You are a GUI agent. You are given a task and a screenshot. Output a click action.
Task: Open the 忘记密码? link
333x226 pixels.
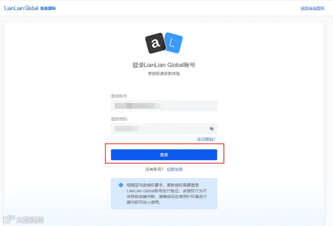tap(206, 139)
